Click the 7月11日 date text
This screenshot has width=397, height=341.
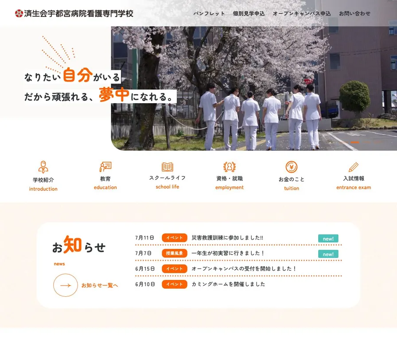click(x=144, y=238)
